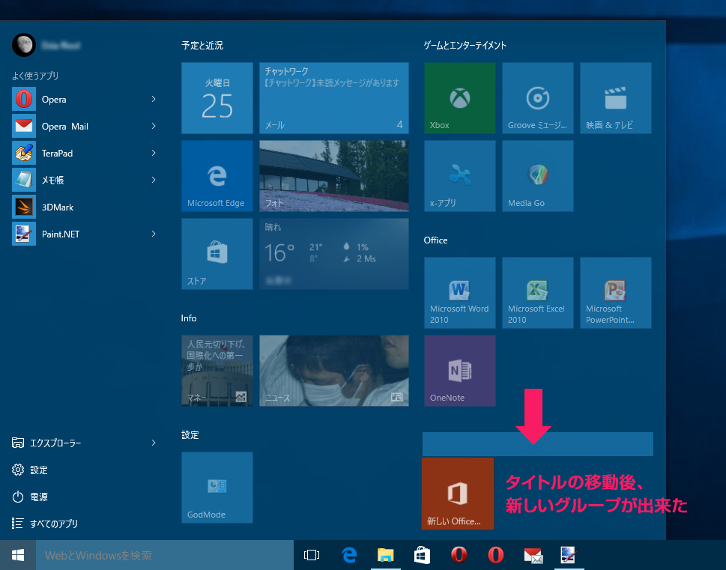726x570 pixels.
Task: Click the new empty group title bar
Action: (x=537, y=444)
